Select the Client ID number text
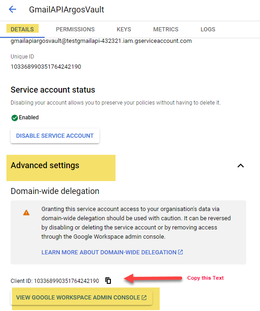Image resolution: width=260 pixels, height=311 pixels. (66, 281)
